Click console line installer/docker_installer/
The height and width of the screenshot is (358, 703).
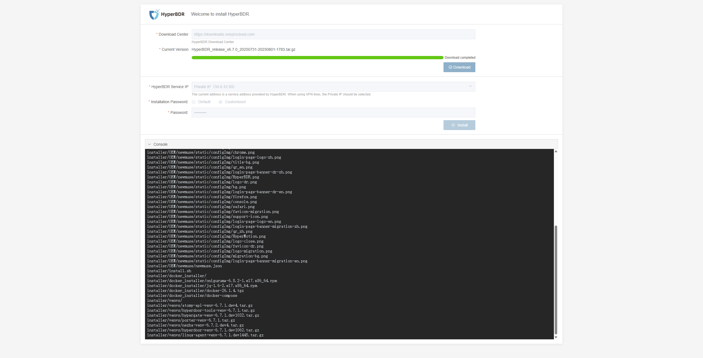[177, 276]
